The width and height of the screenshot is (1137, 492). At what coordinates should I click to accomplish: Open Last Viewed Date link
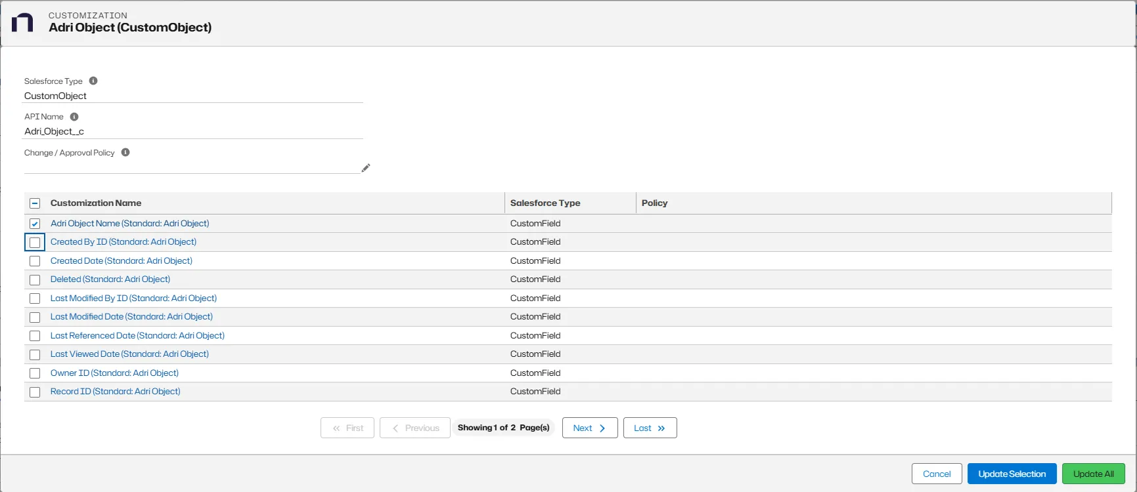pyautogui.click(x=129, y=354)
